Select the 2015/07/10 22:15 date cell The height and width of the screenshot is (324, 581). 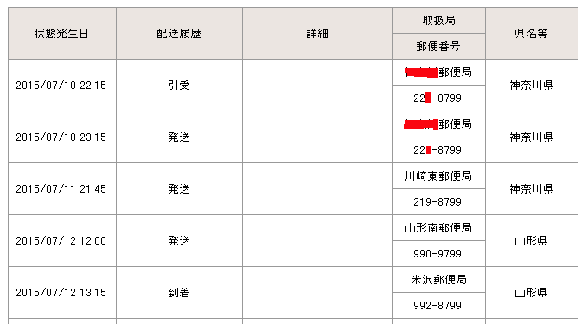pos(62,86)
